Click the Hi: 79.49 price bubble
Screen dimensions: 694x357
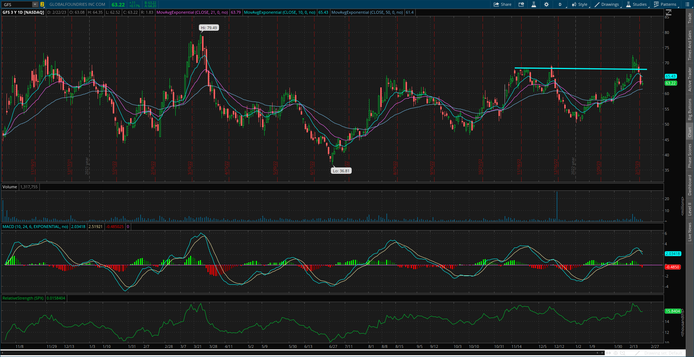coord(209,28)
